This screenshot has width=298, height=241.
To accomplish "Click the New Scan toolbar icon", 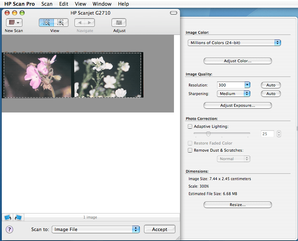I will 14,22.
